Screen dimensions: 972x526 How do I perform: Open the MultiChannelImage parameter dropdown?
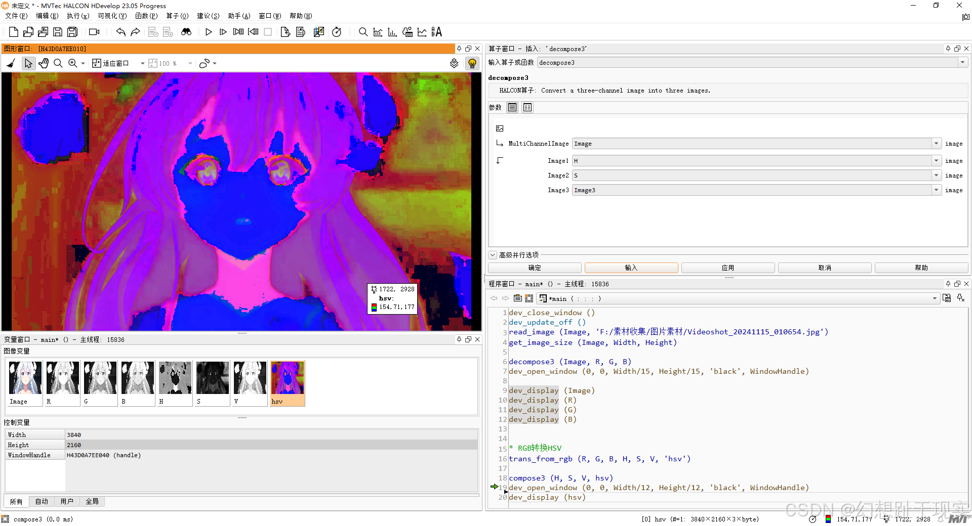937,144
